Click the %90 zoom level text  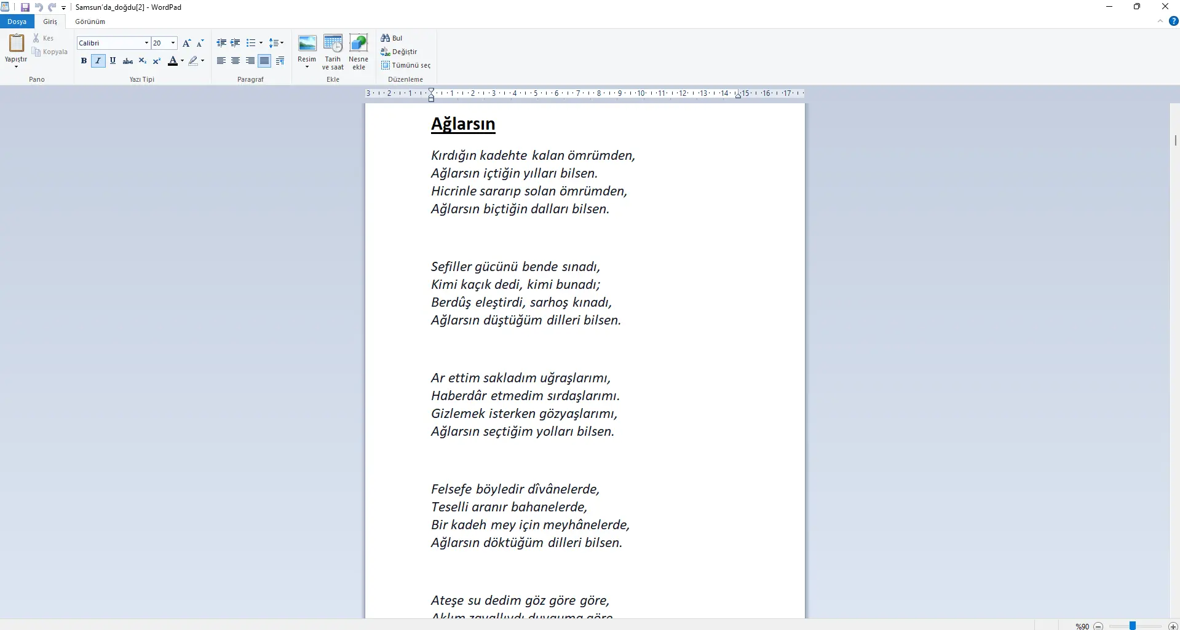[x=1082, y=626]
